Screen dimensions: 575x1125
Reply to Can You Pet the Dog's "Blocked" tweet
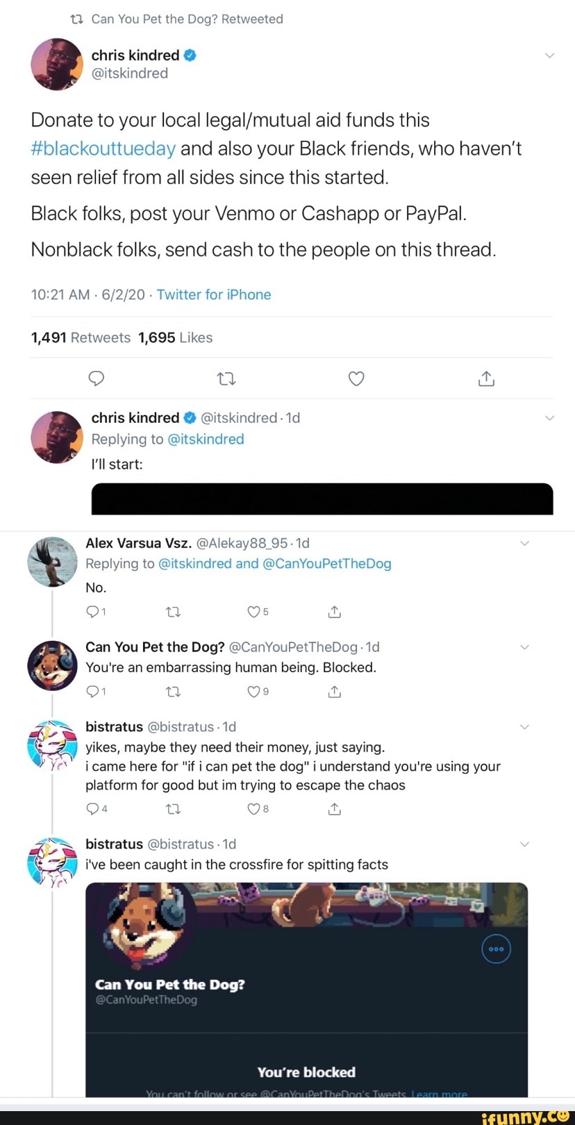92,692
